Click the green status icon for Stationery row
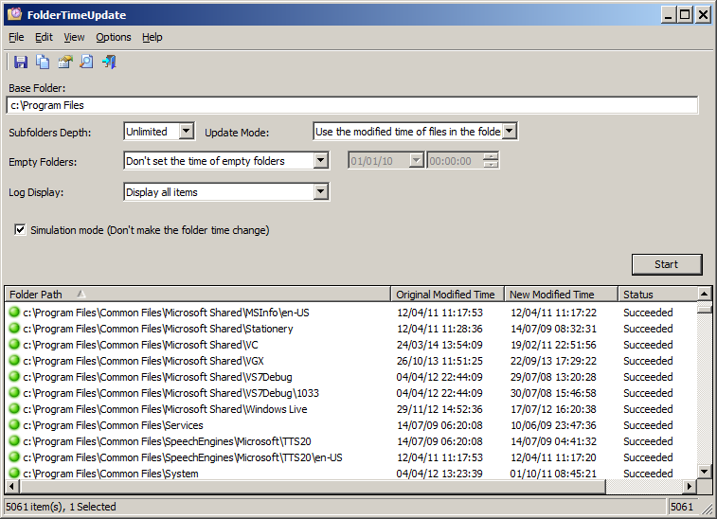The height and width of the screenshot is (519, 717). [14, 329]
